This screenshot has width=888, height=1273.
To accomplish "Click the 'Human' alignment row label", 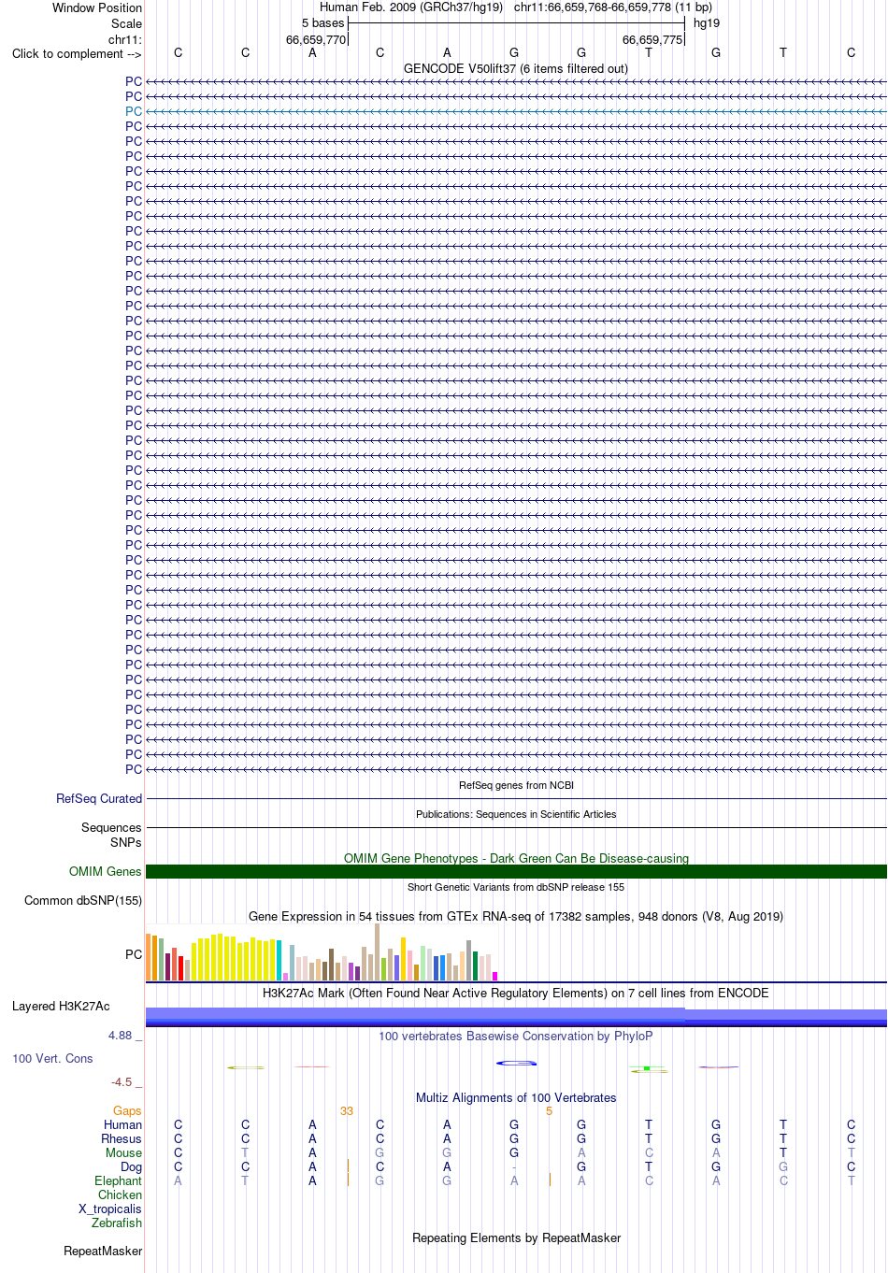I will pos(122,1124).
